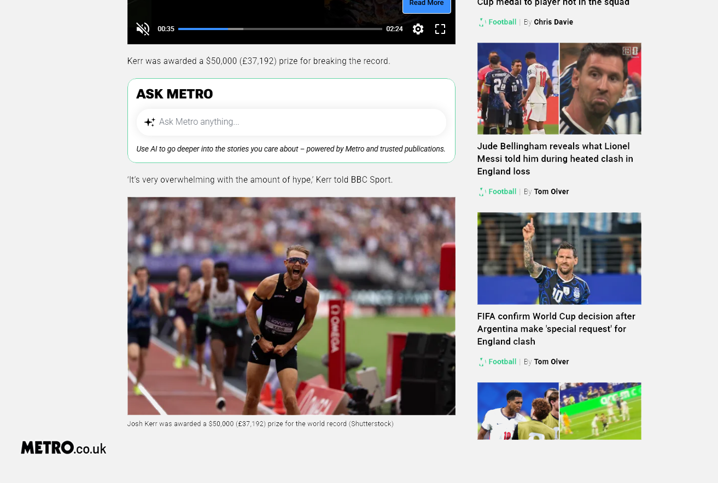Click the 'It's very overwhelming' quote paragraph

point(260,179)
